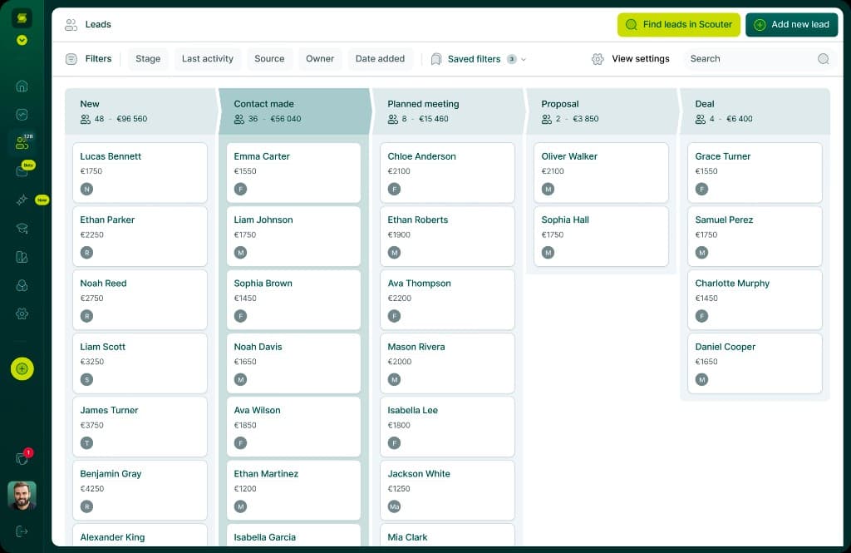Open the Daniel Cooper lead card
The height and width of the screenshot is (553, 851).
(x=755, y=363)
